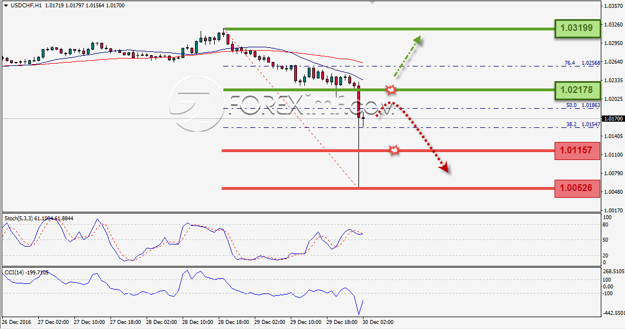The height and width of the screenshot is (329, 625).
Task: Click 1.00790 on the price axis
Action: pyautogui.click(x=613, y=174)
